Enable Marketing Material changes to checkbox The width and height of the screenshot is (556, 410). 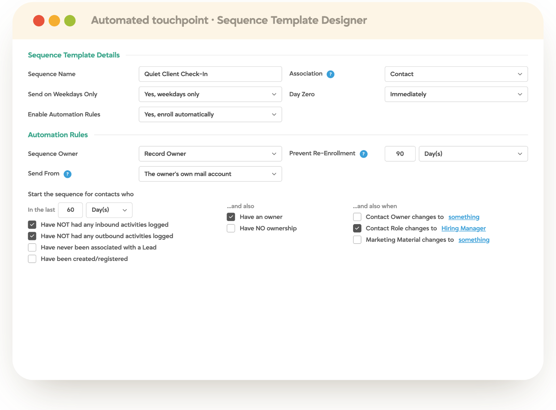coord(357,240)
